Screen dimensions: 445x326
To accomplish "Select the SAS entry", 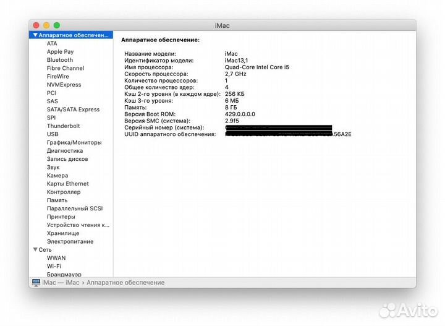I will tap(52, 101).
